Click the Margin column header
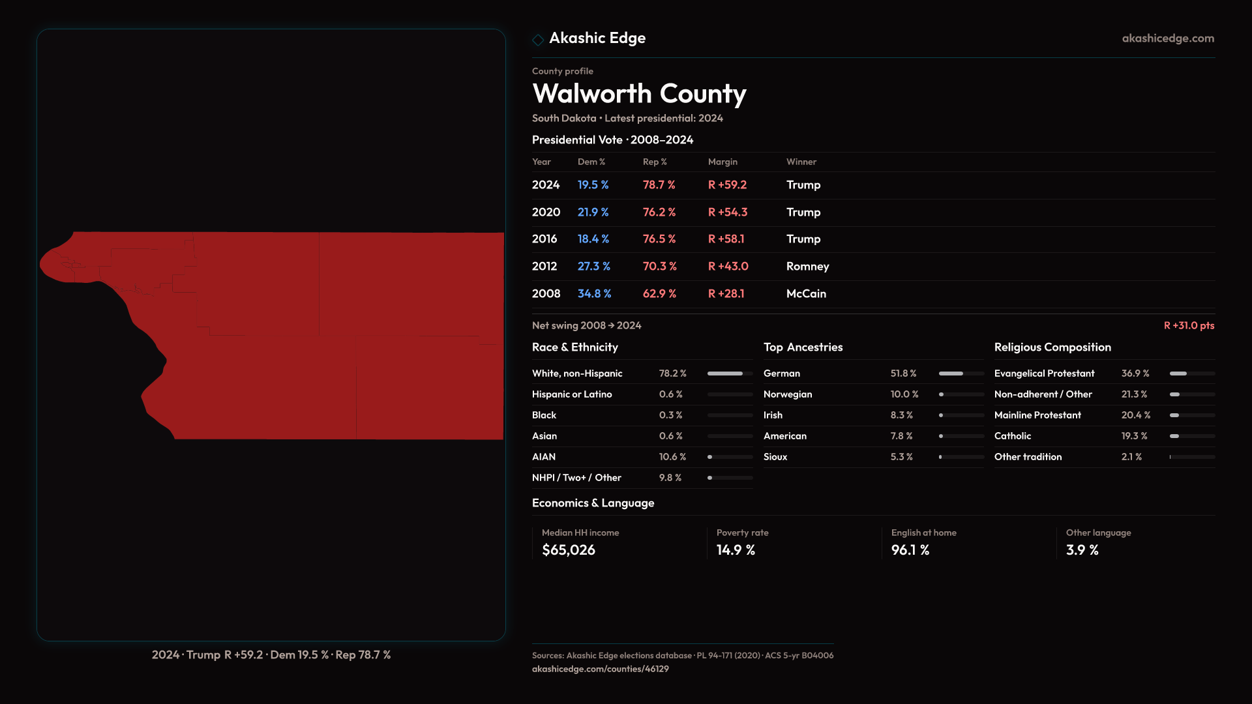Screen dimensions: 1252x704 (723, 162)
